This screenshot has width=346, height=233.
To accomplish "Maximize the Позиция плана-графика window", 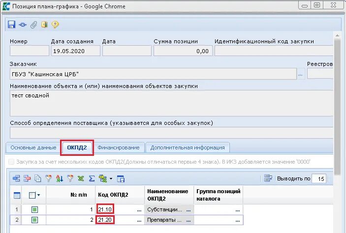I will pyautogui.click(x=317, y=5).
